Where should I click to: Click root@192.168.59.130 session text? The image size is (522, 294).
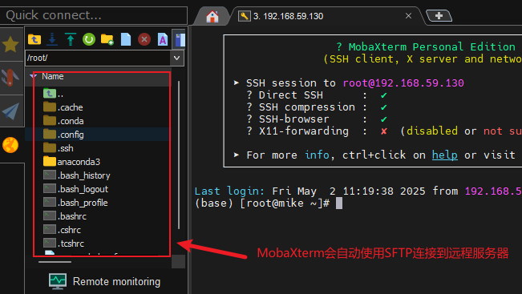(403, 83)
